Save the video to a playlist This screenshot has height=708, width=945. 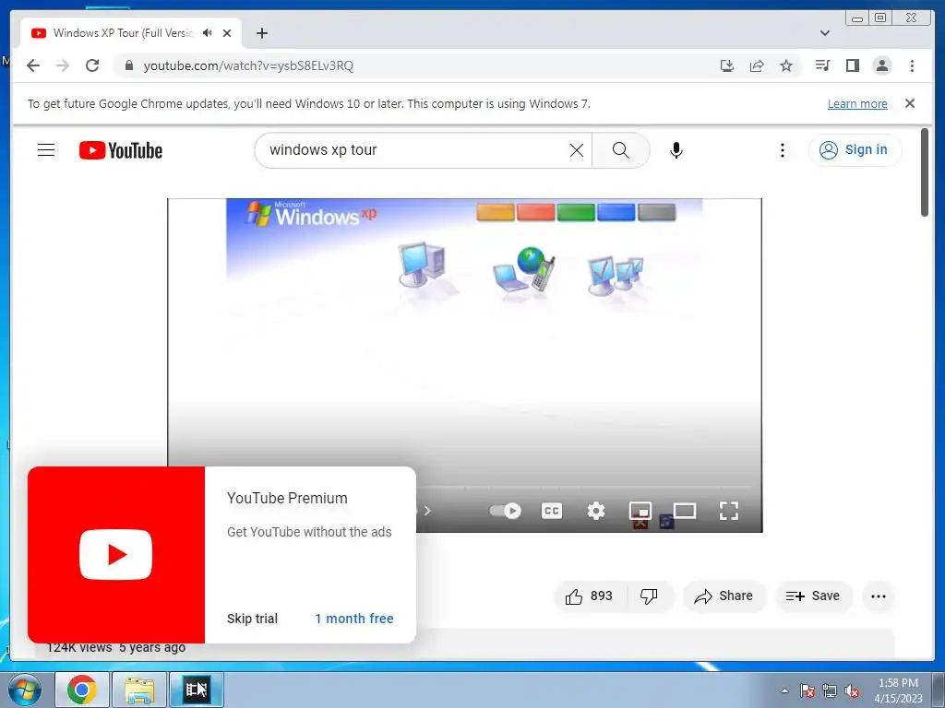(x=813, y=596)
